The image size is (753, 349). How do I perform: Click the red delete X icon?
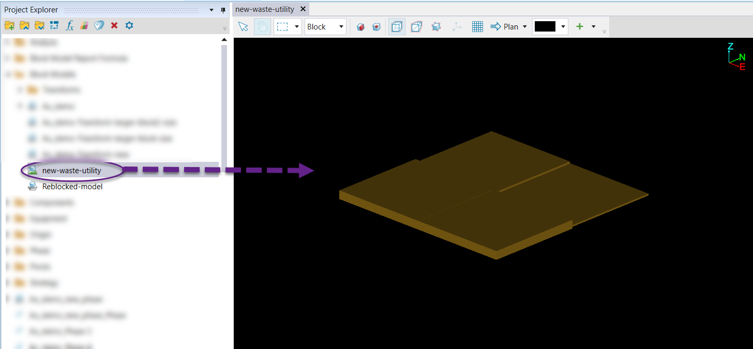[x=114, y=25]
